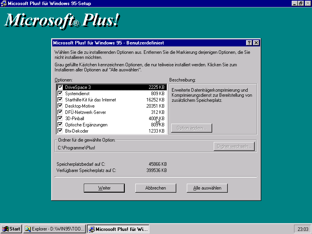Click the Speicherplatzbedarf auf C: label
312x234 pixels.
(x=81, y=164)
